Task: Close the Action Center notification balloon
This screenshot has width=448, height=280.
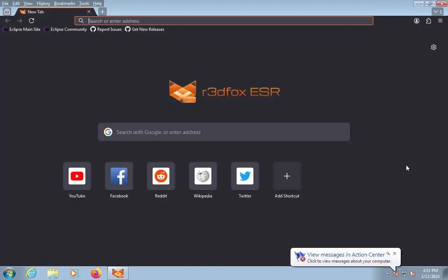Action: 394,253
